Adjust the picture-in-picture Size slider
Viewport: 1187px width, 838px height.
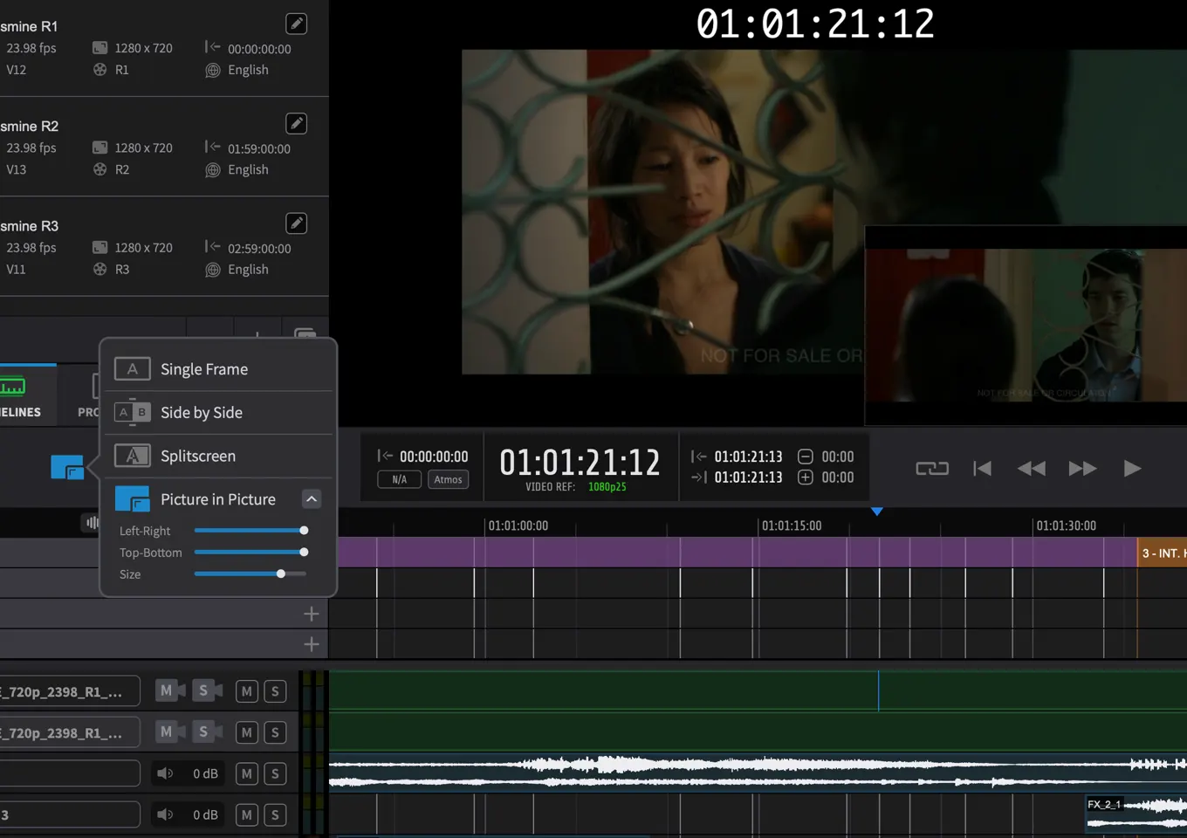(x=250, y=574)
